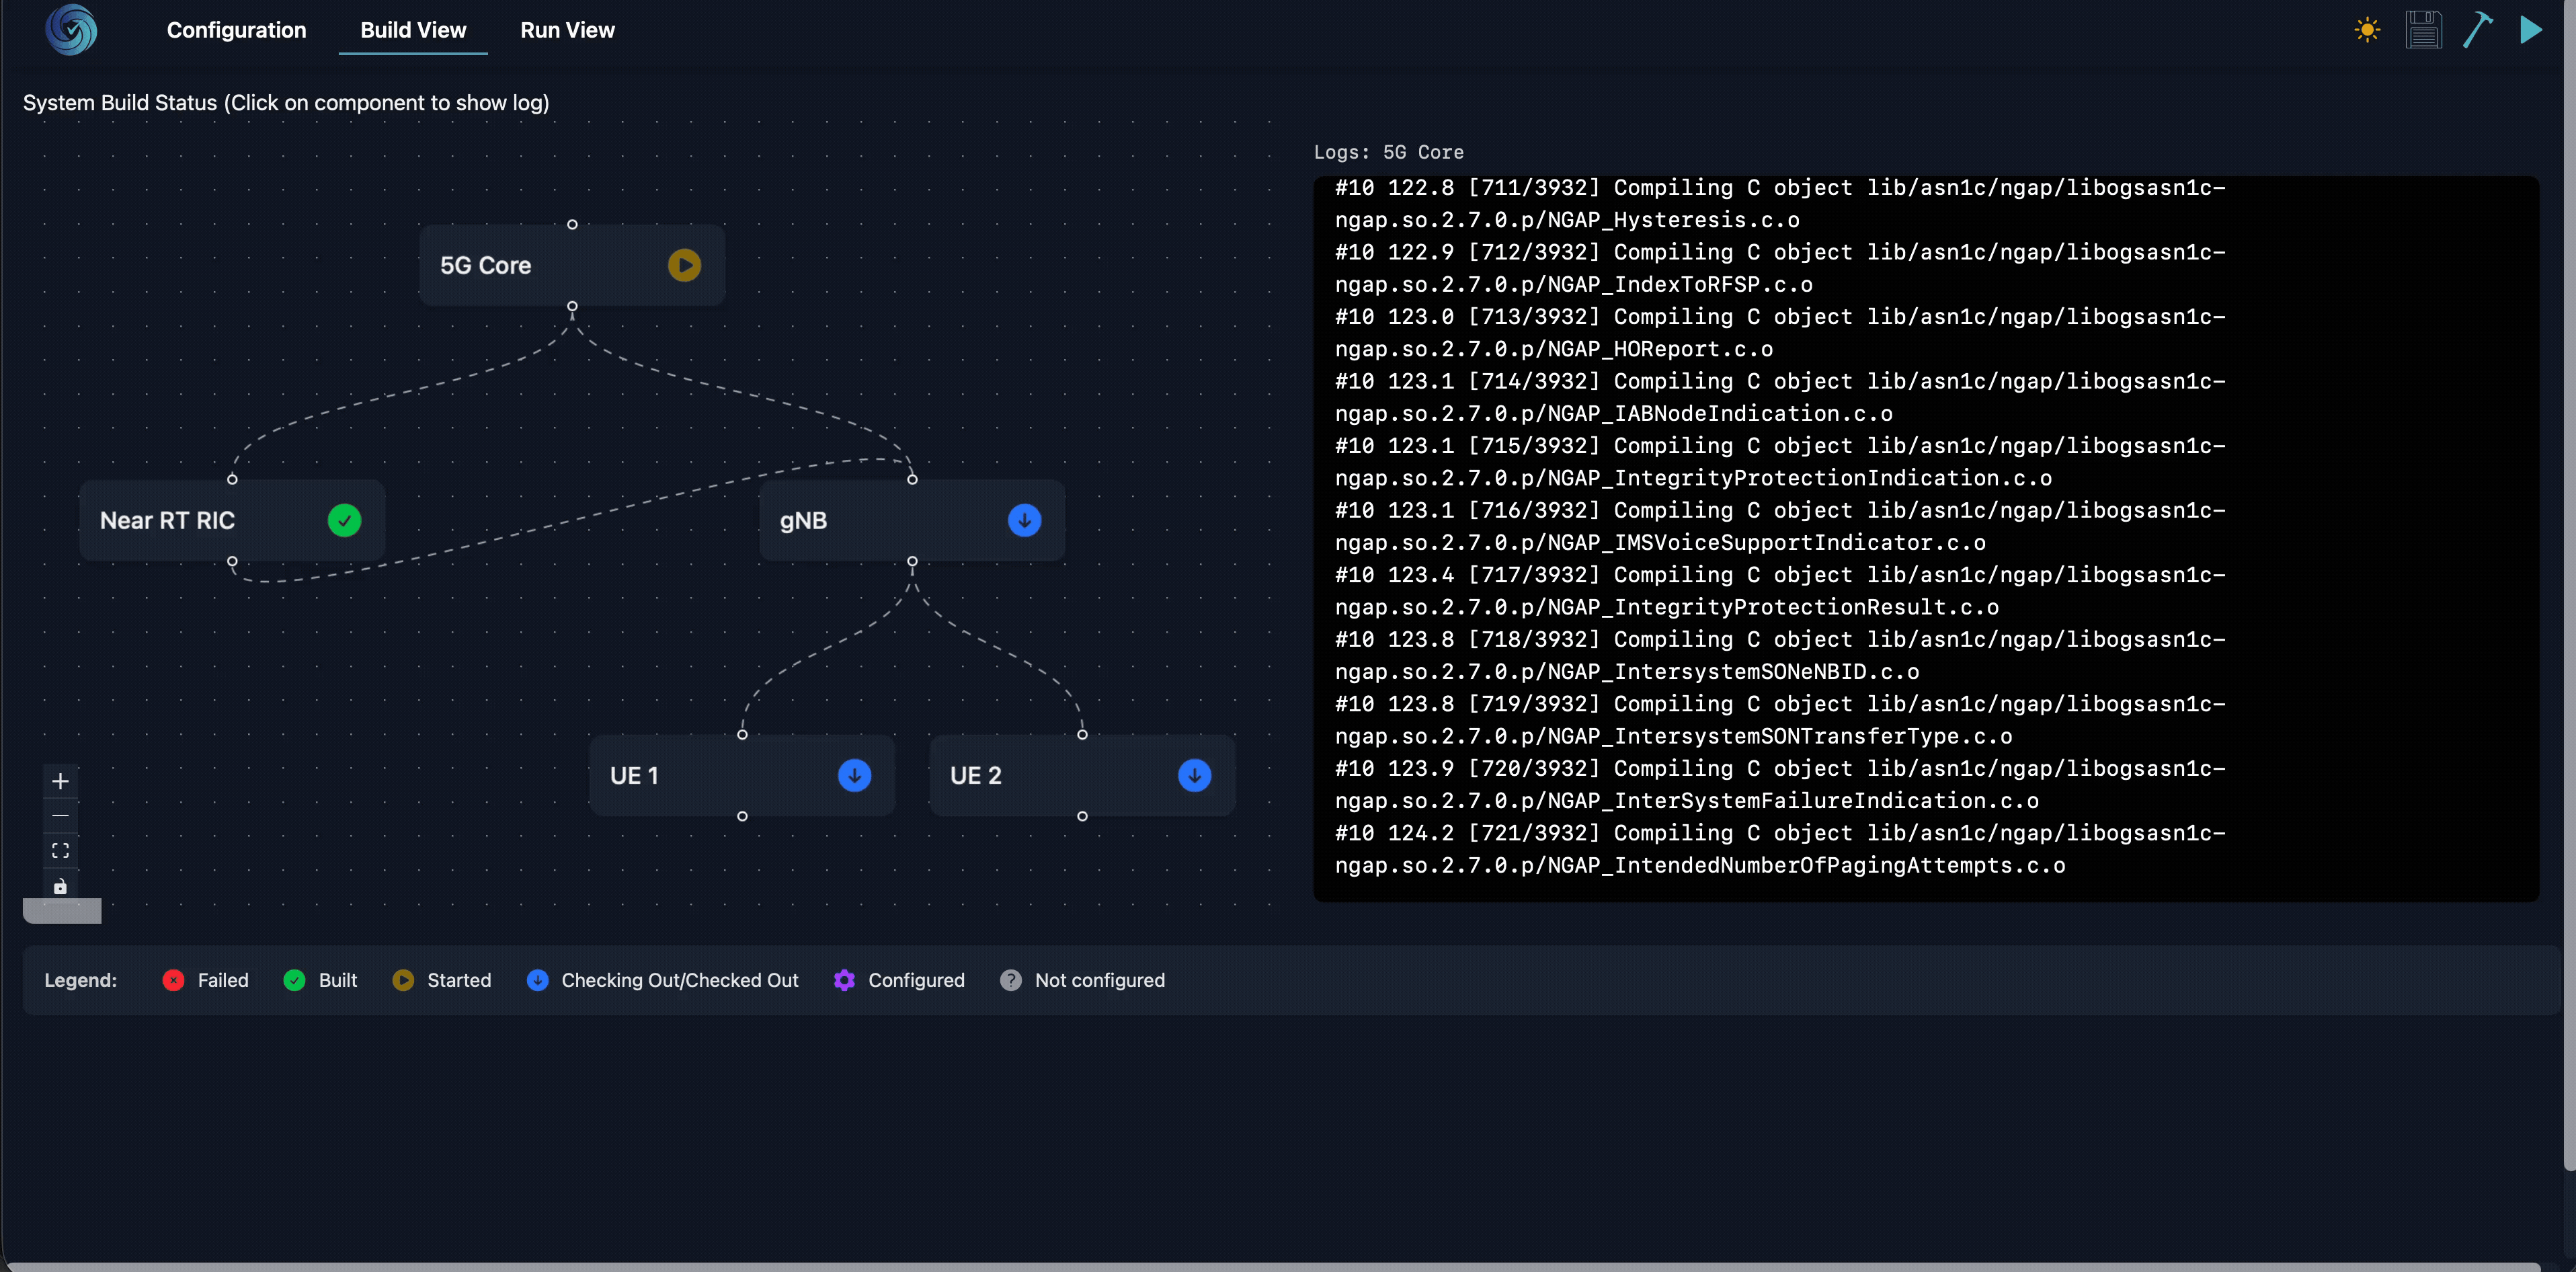Open the Configuration tab
2576x1272 pixels.
[236, 30]
